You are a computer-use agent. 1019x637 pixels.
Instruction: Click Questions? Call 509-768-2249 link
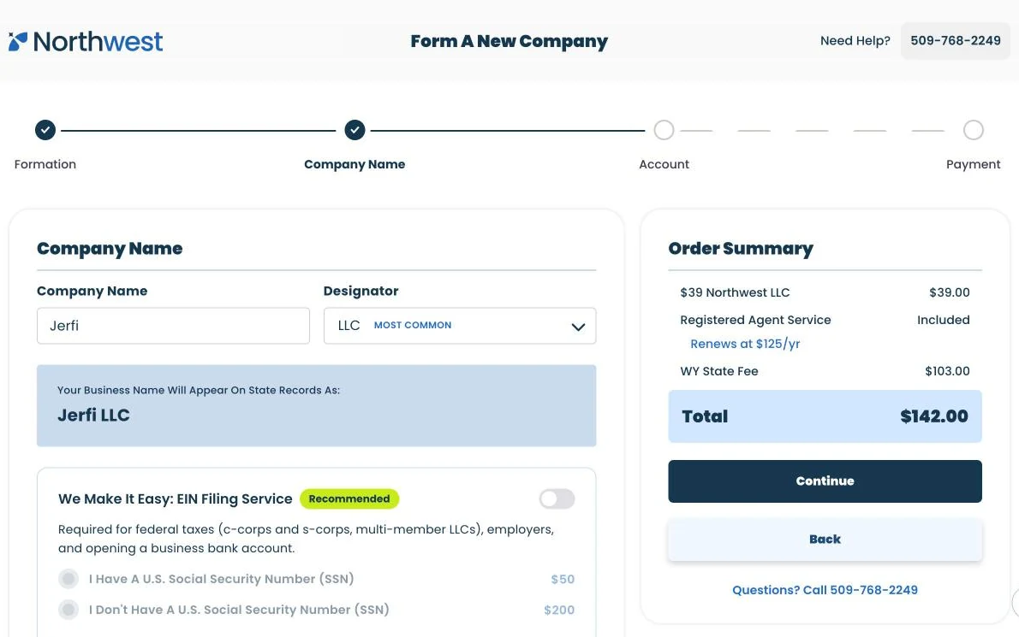[825, 590]
